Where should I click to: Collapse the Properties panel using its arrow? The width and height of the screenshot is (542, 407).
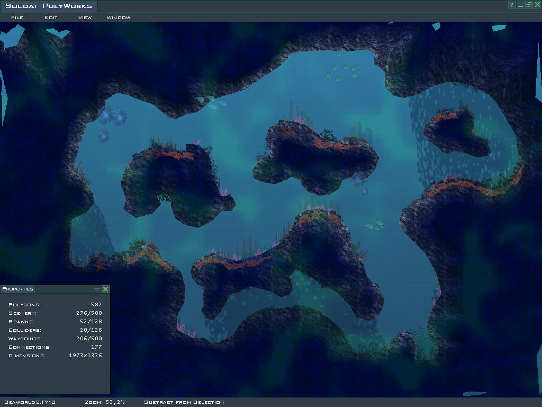(97, 289)
